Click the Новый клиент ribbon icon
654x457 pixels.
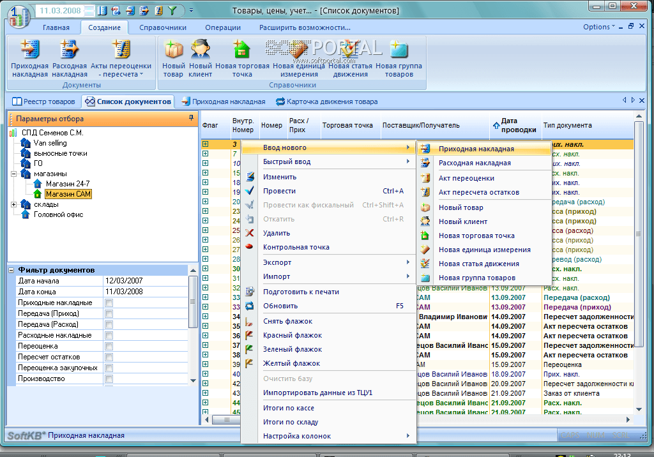point(201,50)
